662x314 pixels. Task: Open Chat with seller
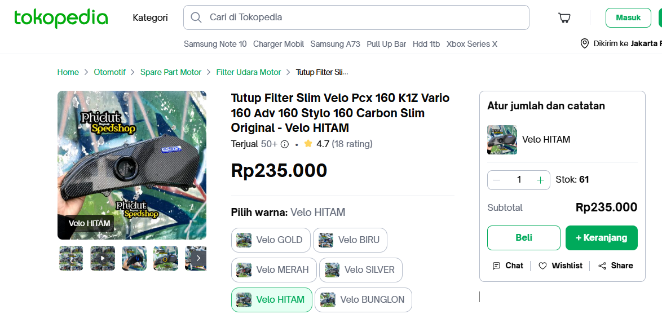[x=508, y=266]
